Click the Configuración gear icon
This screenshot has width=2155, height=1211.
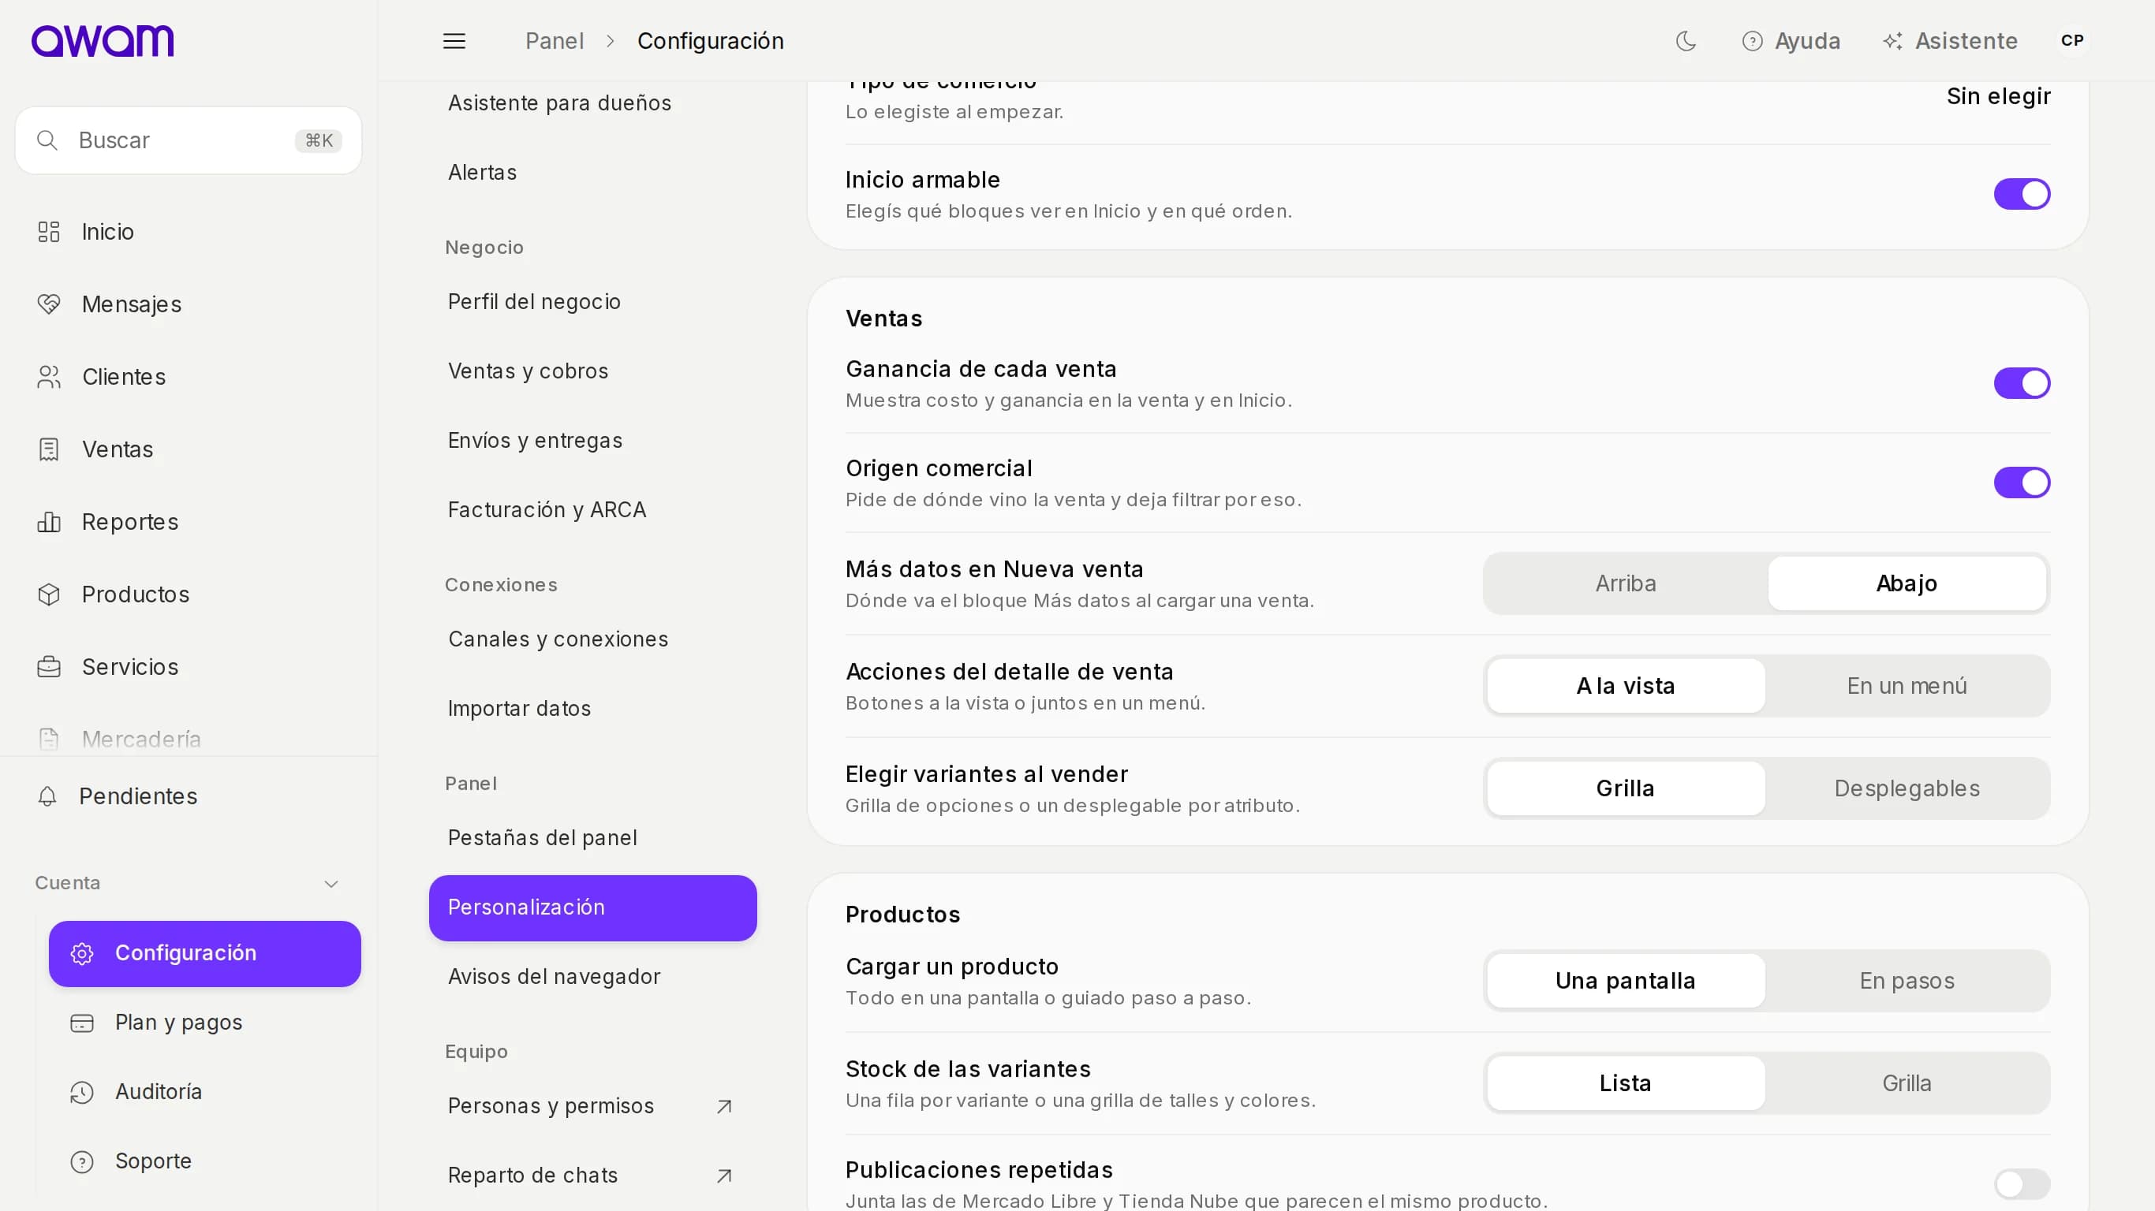tap(82, 953)
